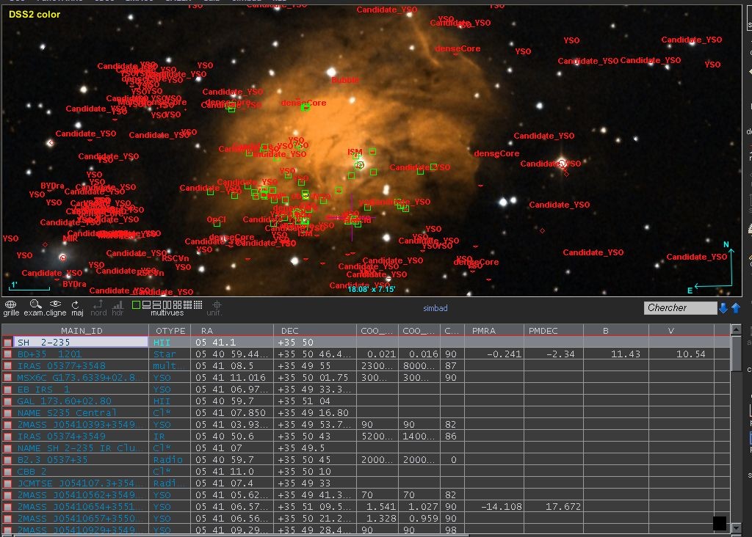This screenshot has height=537, width=752.
Task: Sort by the MAIN_ID column header
Action: coord(82,331)
